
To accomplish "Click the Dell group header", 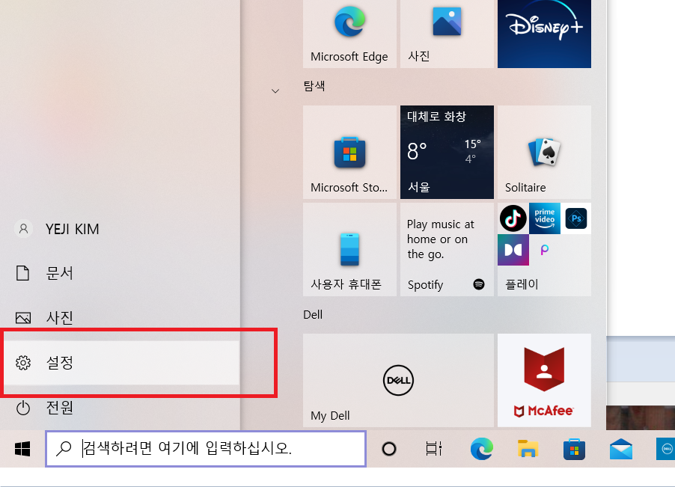I will tap(313, 314).
